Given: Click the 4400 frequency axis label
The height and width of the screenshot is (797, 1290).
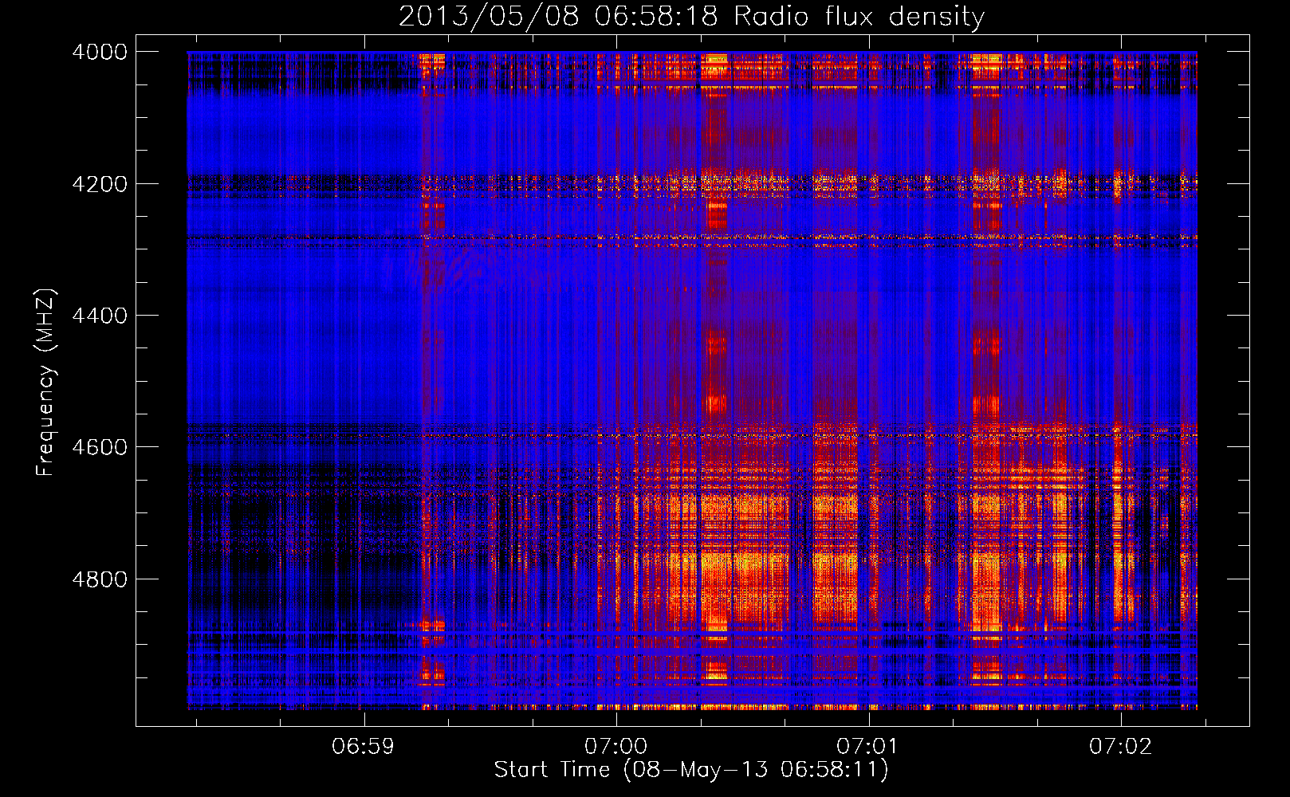Looking at the screenshot, I should (100, 316).
